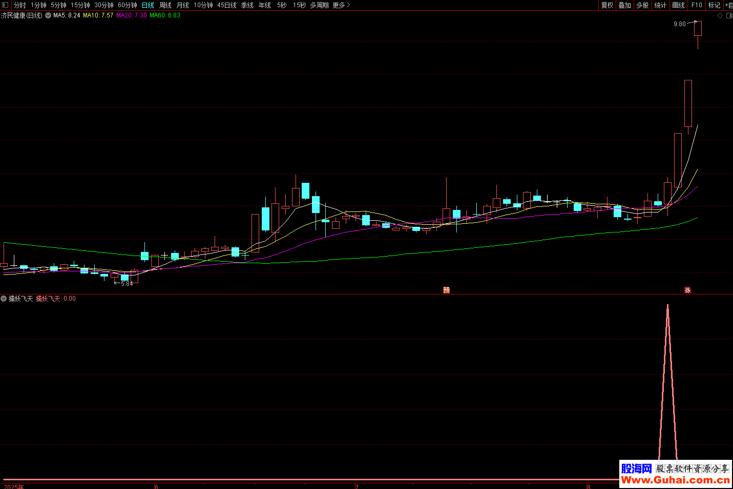Click the 预 forecast marker below chart
The image size is (733, 489).
[447, 290]
